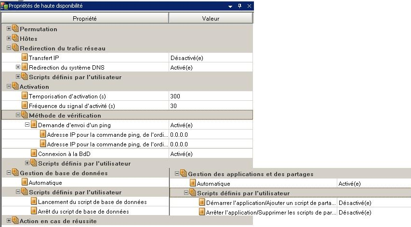Select Lancement du script de base de données
This screenshot has width=411, height=227.
pos(92,202)
